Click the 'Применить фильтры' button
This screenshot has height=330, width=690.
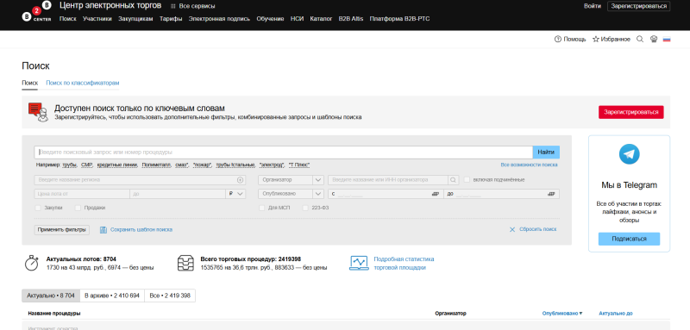click(61, 230)
